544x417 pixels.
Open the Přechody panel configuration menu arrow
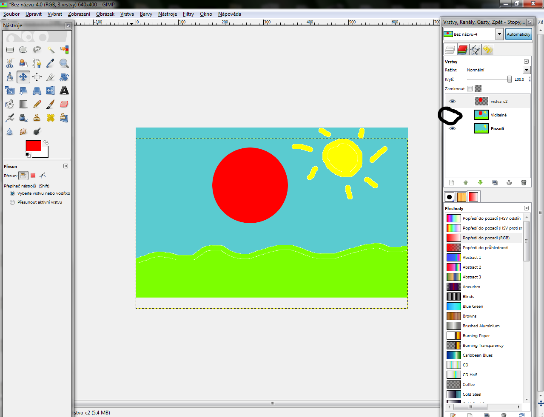pyautogui.click(x=526, y=208)
